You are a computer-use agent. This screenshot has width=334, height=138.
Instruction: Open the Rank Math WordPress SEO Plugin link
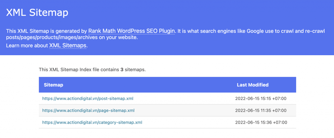[131, 31]
